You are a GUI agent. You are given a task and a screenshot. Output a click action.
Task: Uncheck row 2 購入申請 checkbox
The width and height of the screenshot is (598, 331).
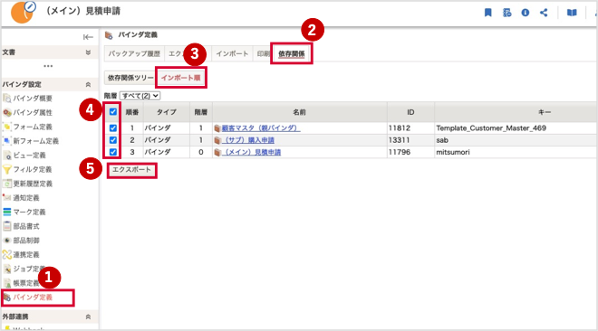pyautogui.click(x=113, y=140)
